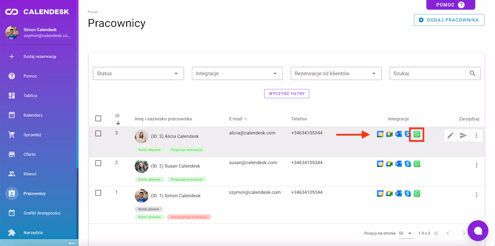Open the Status filter dropdown
Viewport: 495px width, 246px height.
tap(138, 74)
